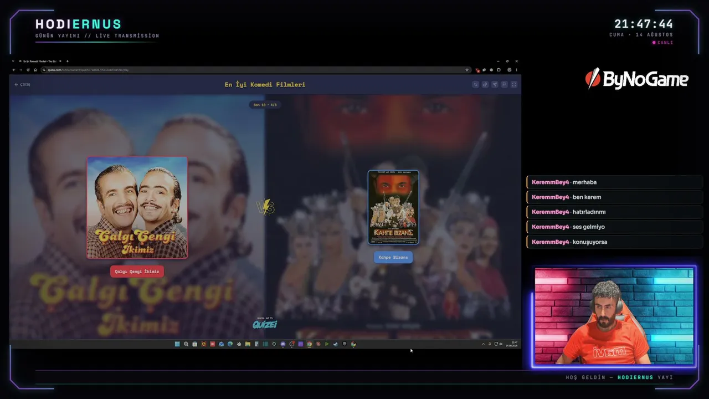Viewport: 709px width, 399px height.
Task: Select the Çalgı Çengi İkimiz poster
Action: tap(137, 208)
